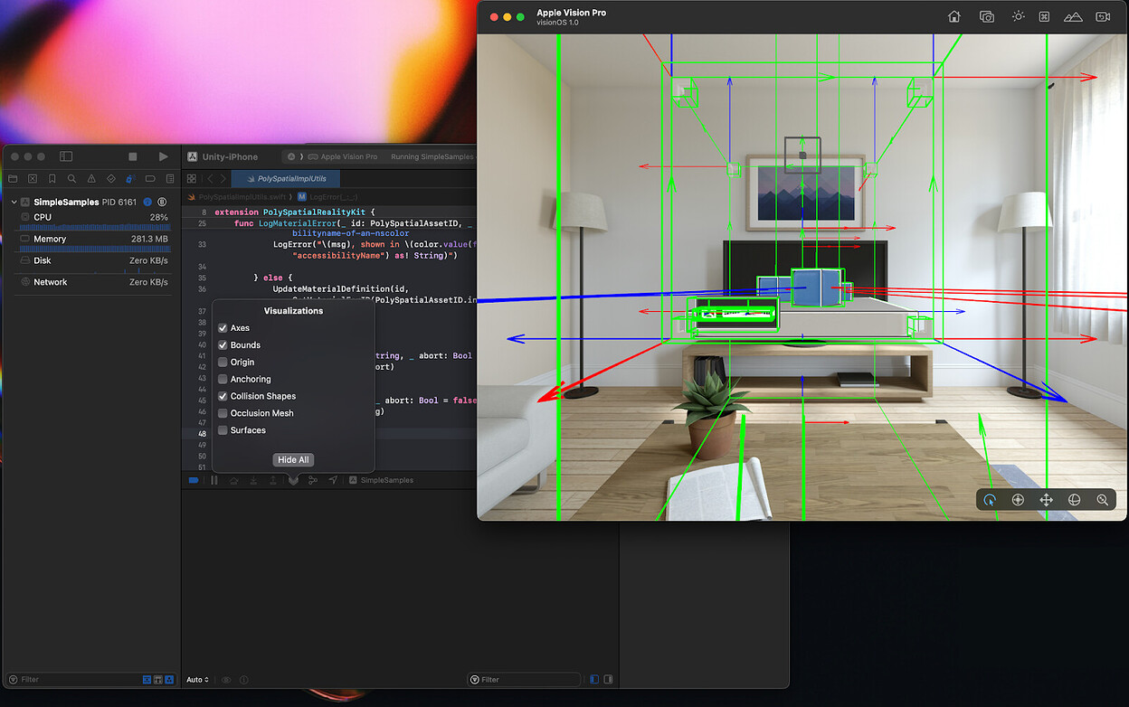Open the Auto dropdown in the variables view
Viewport: 1129px width, 707px height.
point(197,679)
